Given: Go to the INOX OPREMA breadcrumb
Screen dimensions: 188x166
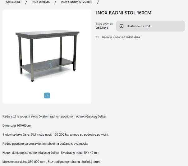Looking at the screenshot, I should tap(40, 2).
